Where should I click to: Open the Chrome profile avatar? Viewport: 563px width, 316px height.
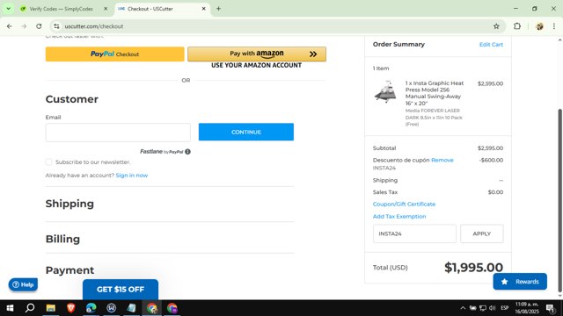539,26
